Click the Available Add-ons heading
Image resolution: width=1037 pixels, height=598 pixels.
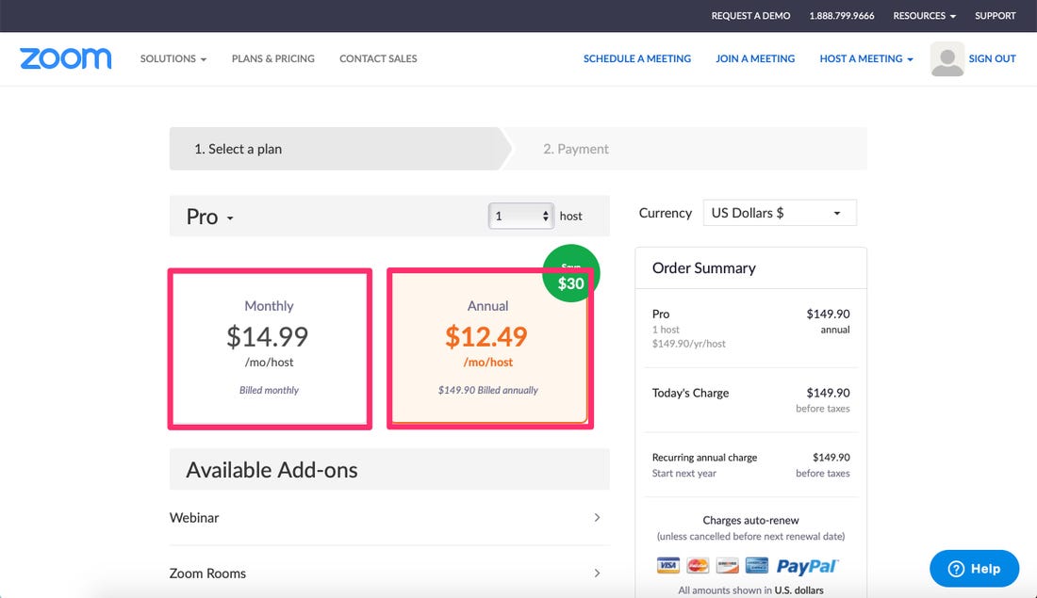click(x=272, y=470)
